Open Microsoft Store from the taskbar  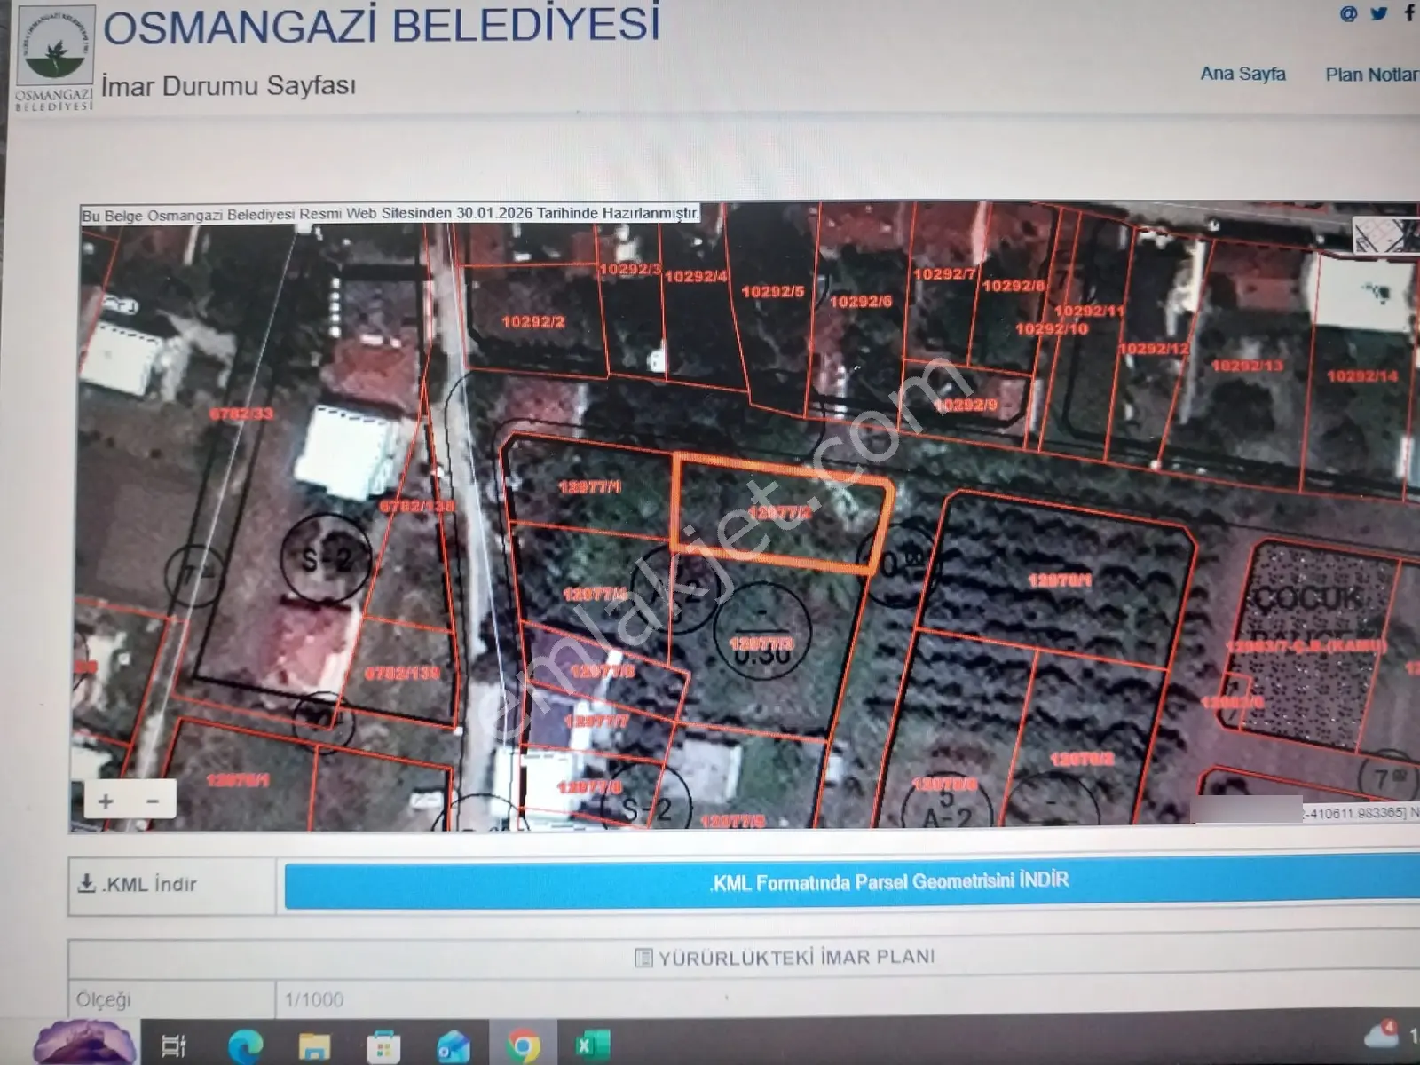click(x=383, y=1046)
